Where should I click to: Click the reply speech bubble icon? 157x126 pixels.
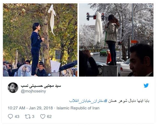coord(10,116)
